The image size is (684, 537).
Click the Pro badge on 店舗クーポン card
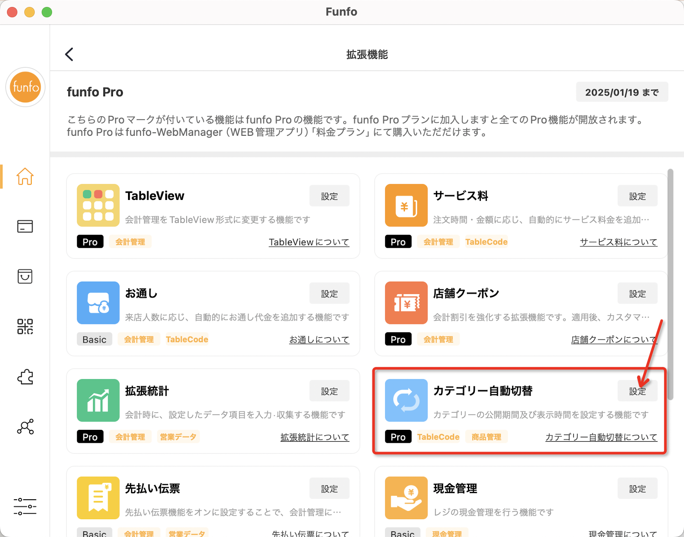pos(398,339)
